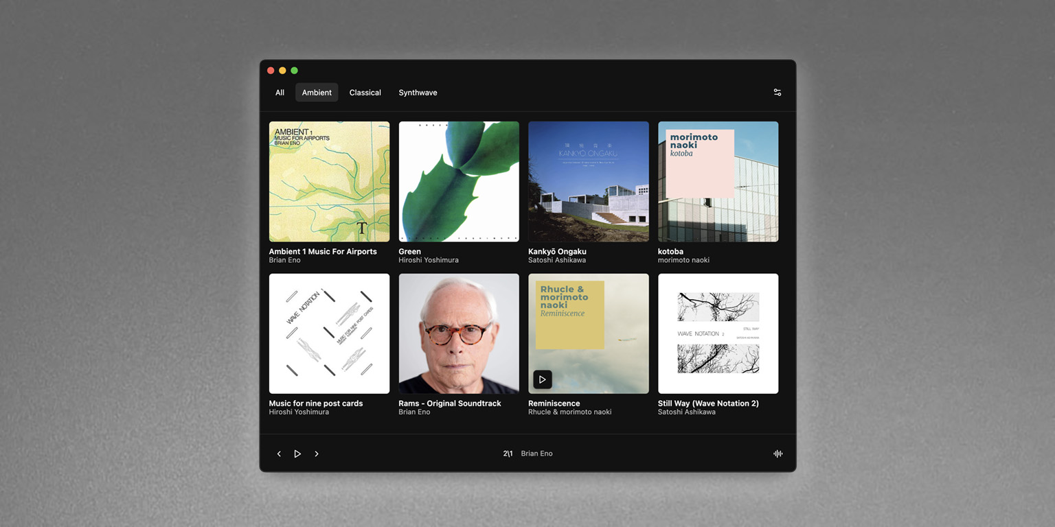Open Ambient 1 Music For Airports album
1055x527 pixels.
(329, 181)
